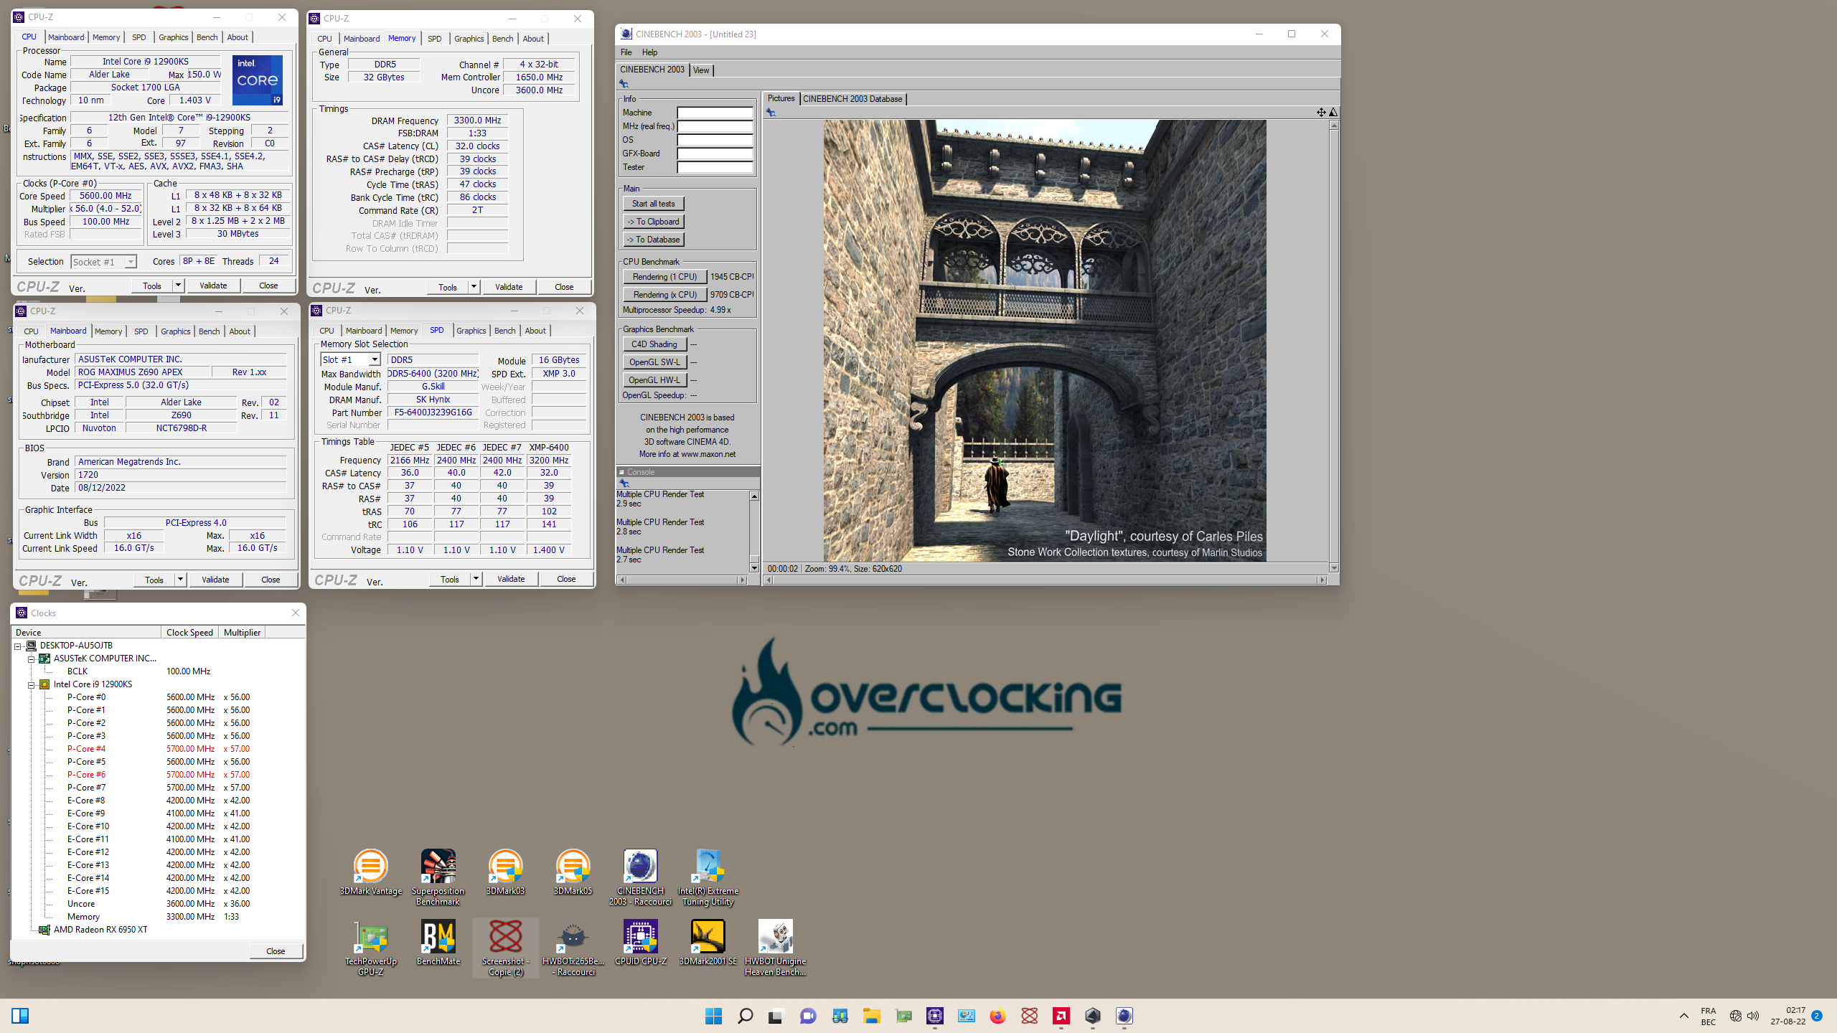The width and height of the screenshot is (1837, 1033).
Task: Select the Screenshot - Copie (2) desktop icon
Action: 505,947
